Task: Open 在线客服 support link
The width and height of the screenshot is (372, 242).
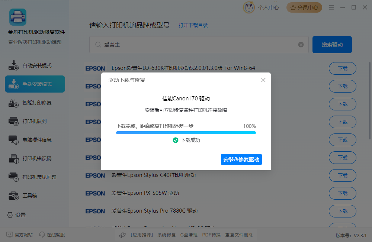Action: (56, 235)
